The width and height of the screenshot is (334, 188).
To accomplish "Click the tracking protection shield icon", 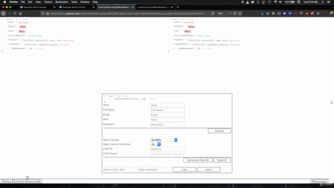I will tap(43, 14).
